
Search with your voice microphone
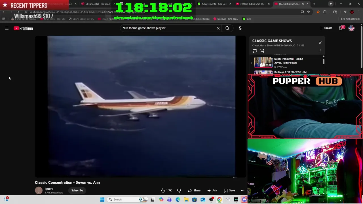pos(240,28)
